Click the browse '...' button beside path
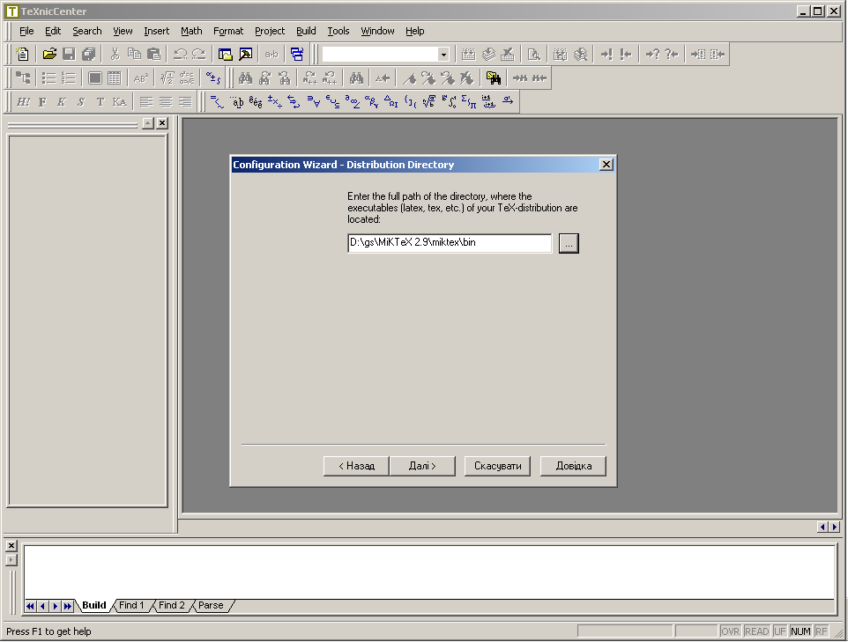 point(569,244)
